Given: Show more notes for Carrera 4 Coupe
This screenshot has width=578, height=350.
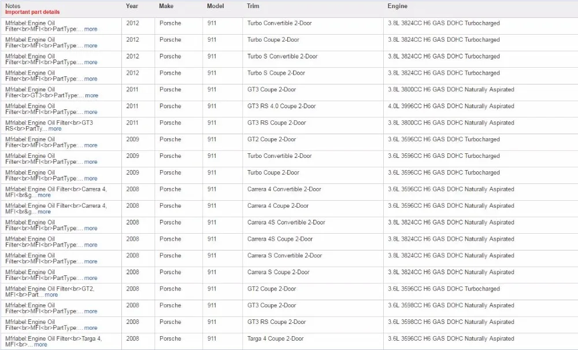Looking at the screenshot, I should pyautogui.click(x=45, y=212).
